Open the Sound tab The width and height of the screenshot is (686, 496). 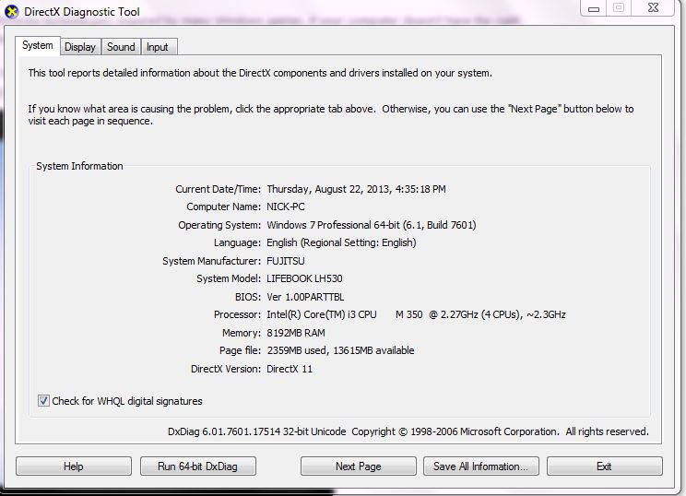coord(121,47)
